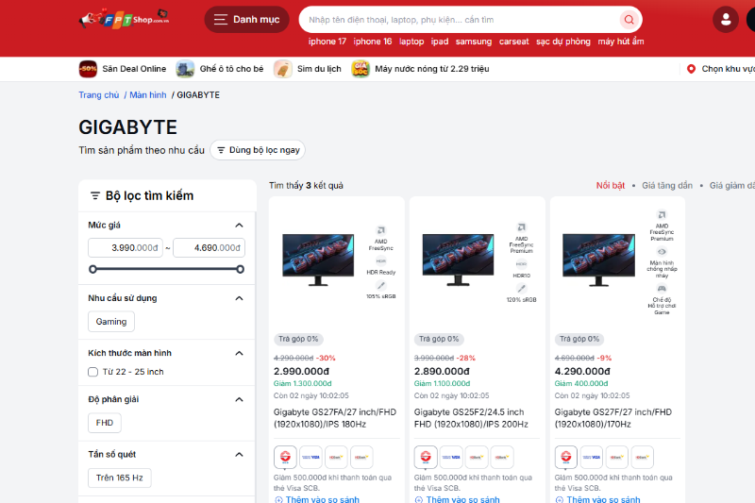
Task: Click the left price slider handle
Action: [92, 269]
